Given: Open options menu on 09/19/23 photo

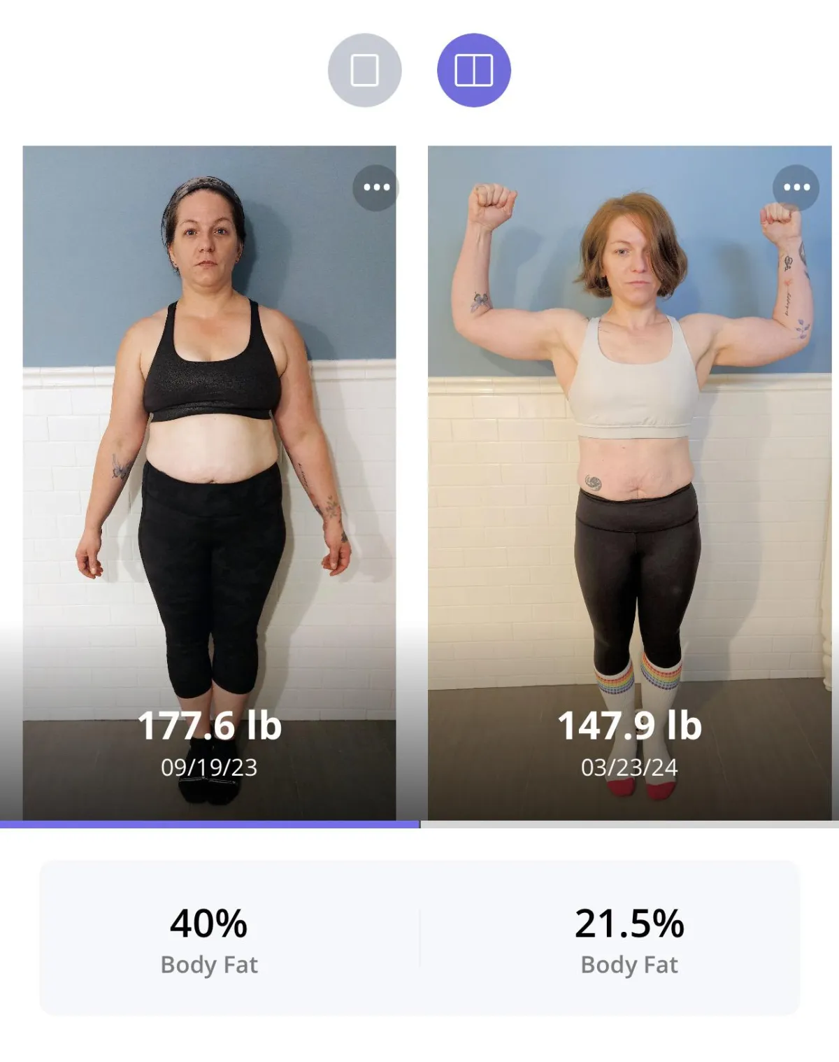Looking at the screenshot, I should click(376, 187).
